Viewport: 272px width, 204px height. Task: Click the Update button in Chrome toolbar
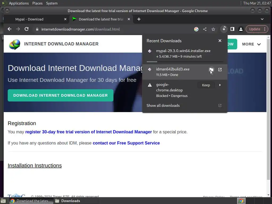pos(255,29)
